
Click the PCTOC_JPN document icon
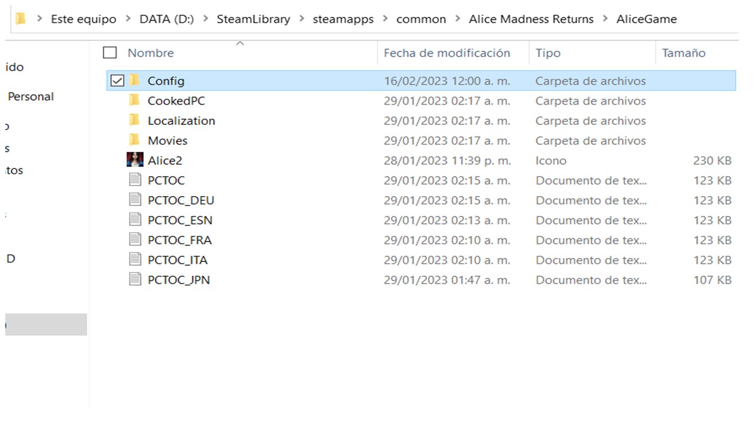tap(135, 280)
